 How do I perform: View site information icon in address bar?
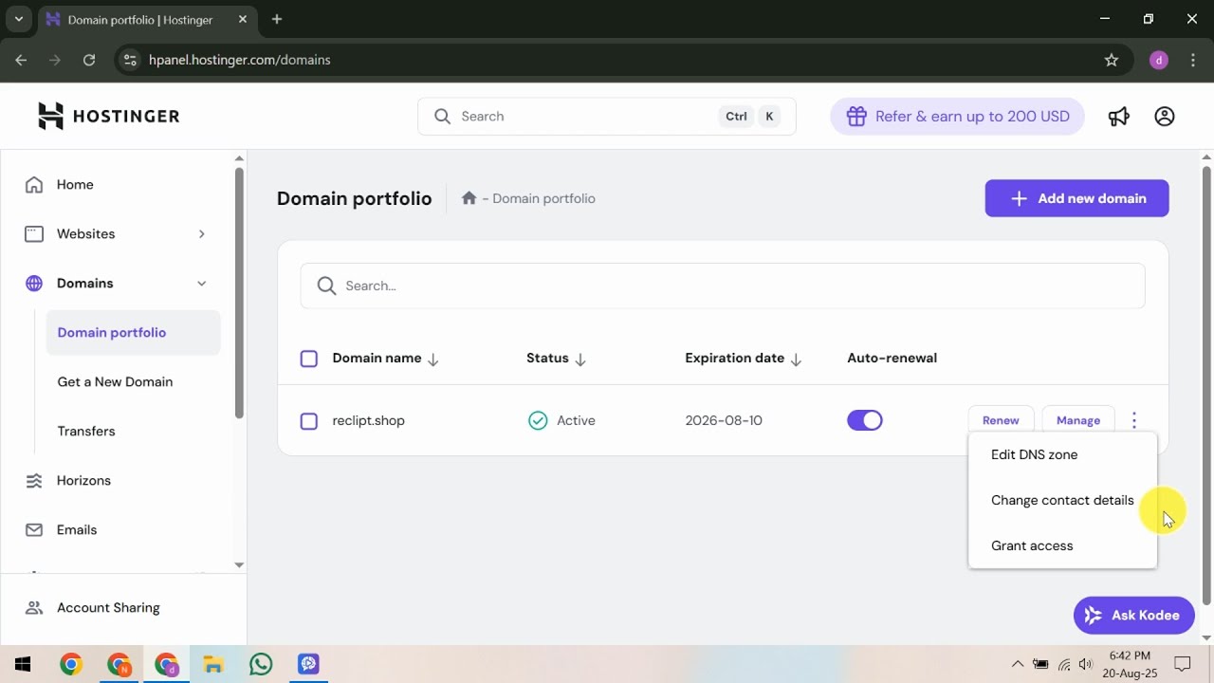131,60
